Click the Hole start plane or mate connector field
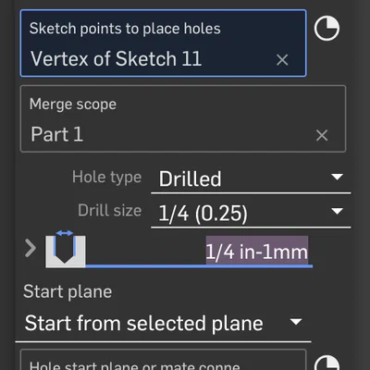The width and height of the screenshot is (370, 370). tap(163, 360)
